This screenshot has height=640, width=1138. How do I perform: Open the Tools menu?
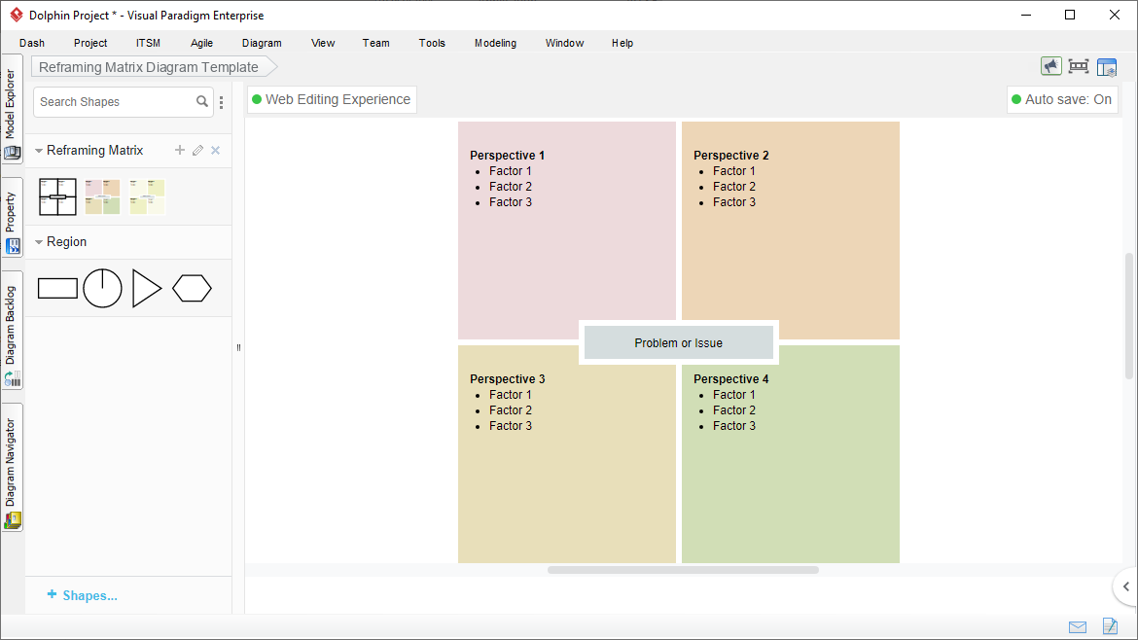(x=432, y=43)
